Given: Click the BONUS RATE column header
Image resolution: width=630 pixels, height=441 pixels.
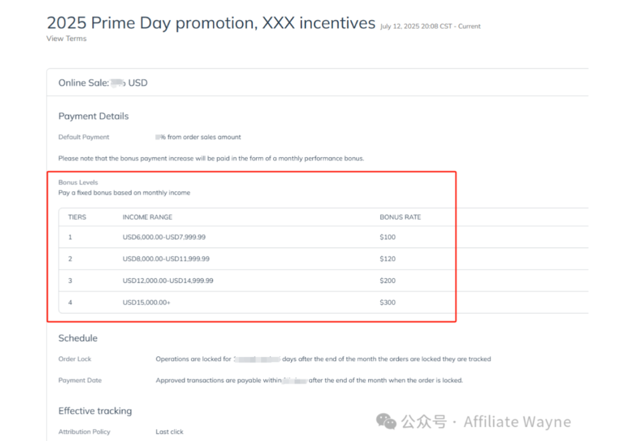Looking at the screenshot, I should [400, 217].
